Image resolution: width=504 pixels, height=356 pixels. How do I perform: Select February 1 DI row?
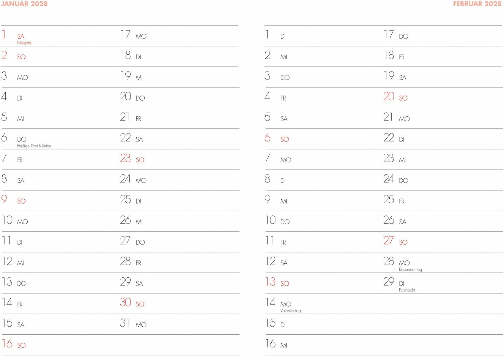[x=324, y=36]
